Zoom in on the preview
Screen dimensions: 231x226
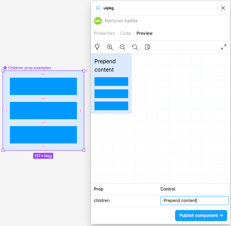pyautogui.click(x=110, y=47)
